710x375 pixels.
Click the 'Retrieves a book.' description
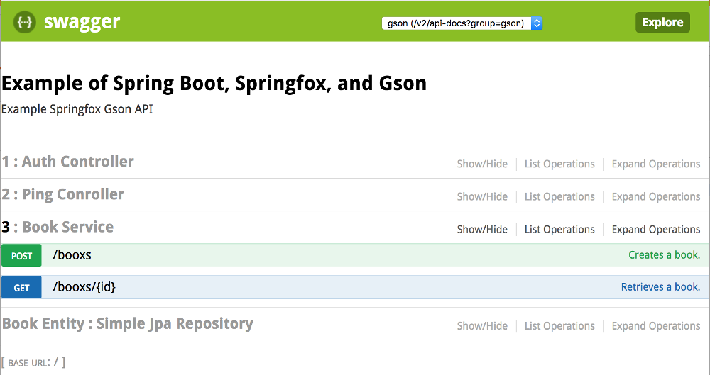point(660,287)
